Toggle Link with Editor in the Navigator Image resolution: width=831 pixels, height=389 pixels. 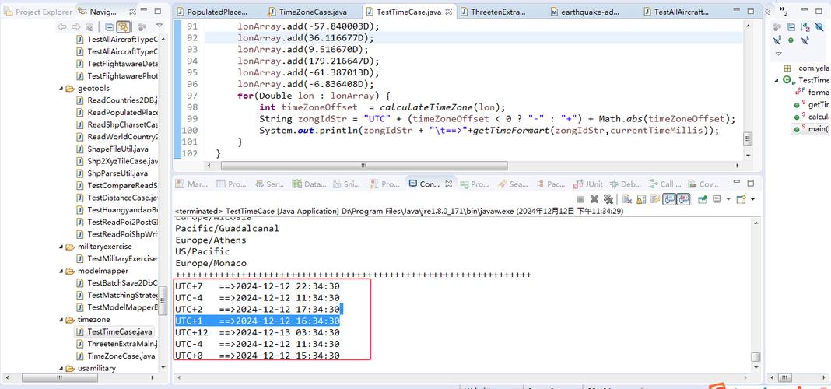click(x=124, y=26)
